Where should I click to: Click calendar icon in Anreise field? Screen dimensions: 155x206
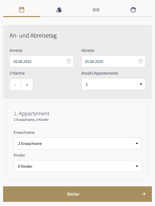(69, 61)
